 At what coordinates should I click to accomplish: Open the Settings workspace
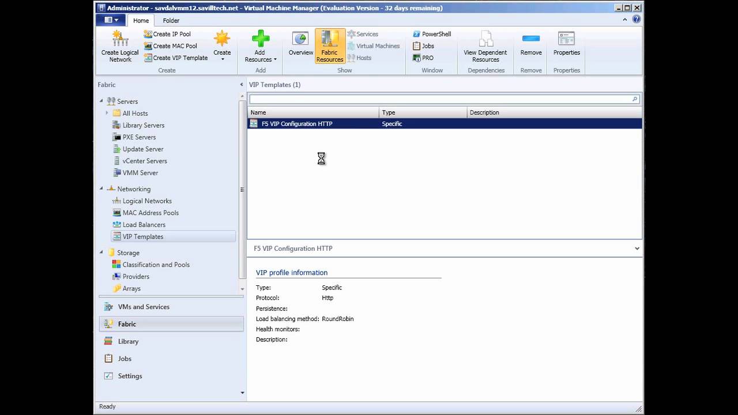171,376
